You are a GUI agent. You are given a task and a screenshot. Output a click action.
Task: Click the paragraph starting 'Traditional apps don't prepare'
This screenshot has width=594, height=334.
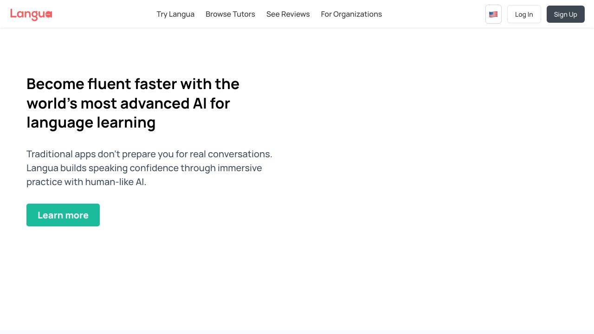click(149, 168)
